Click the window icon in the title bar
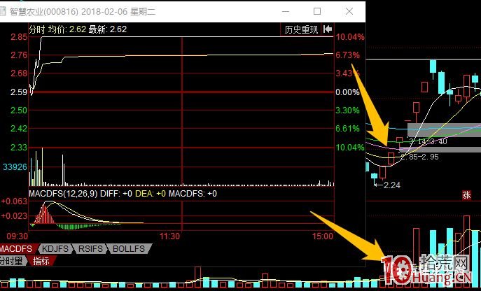The image size is (481, 291). click(x=3, y=11)
